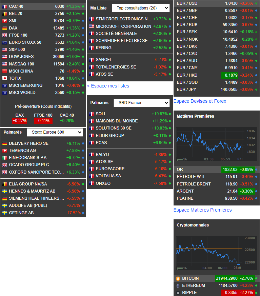Screen dimensions: 260x296
Task: Click the Swiss flag next to SMI
Action: click(x=5, y=21)
